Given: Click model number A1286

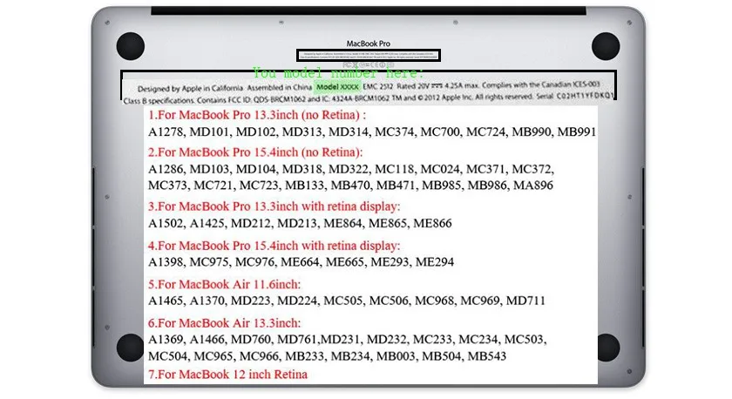Looking at the screenshot, I should pos(166,169).
